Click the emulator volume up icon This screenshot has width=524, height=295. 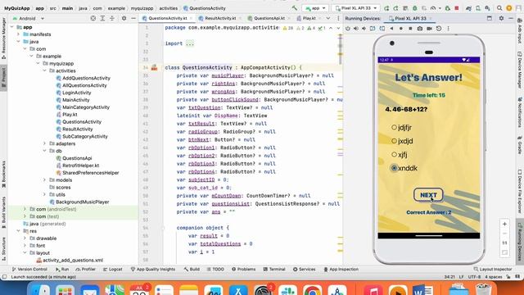click(356, 29)
